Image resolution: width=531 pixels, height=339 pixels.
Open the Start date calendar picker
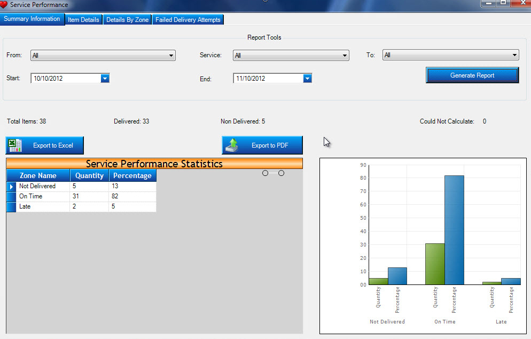105,79
